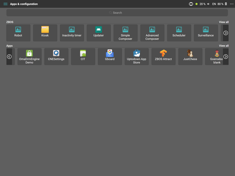
Task: Open the Kiosk folder tile
Action: click(x=45, y=33)
